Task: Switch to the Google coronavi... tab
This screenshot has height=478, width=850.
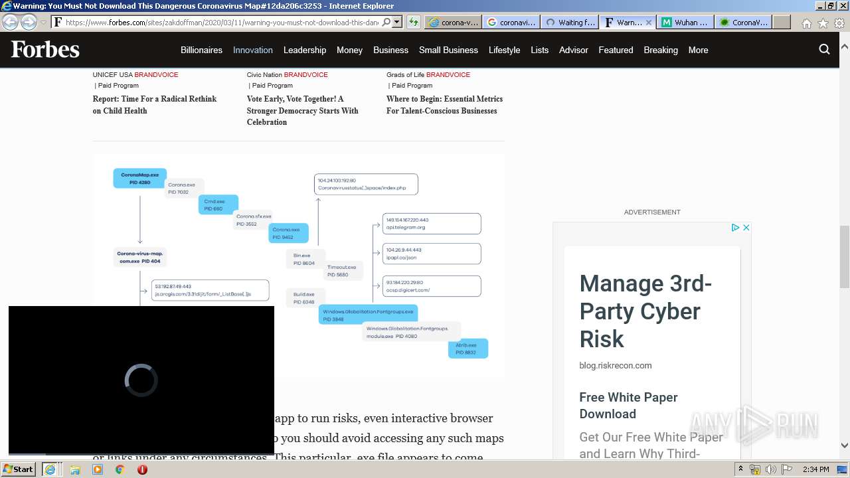Action: click(511, 22)
